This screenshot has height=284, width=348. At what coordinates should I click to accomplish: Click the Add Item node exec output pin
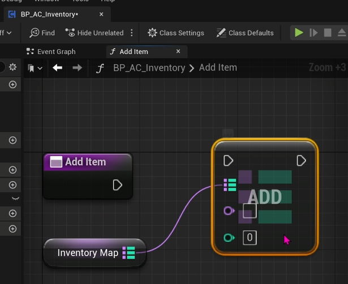(117, 185)
